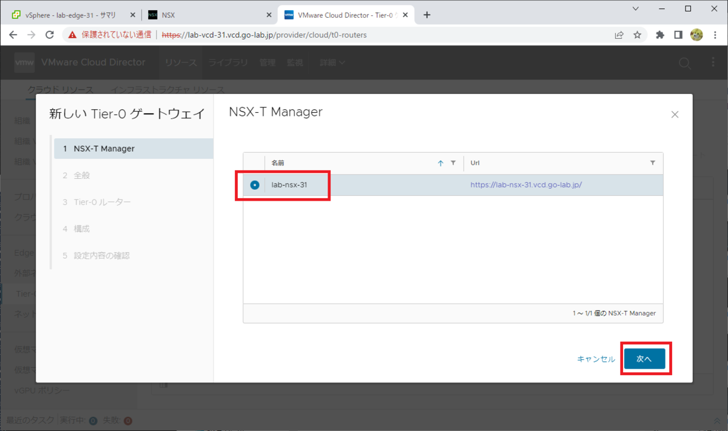The width and height of the screenshot is (728, 431).
Task: Click the 実行中 task counter badge
Action: click(x=93, y=420)
